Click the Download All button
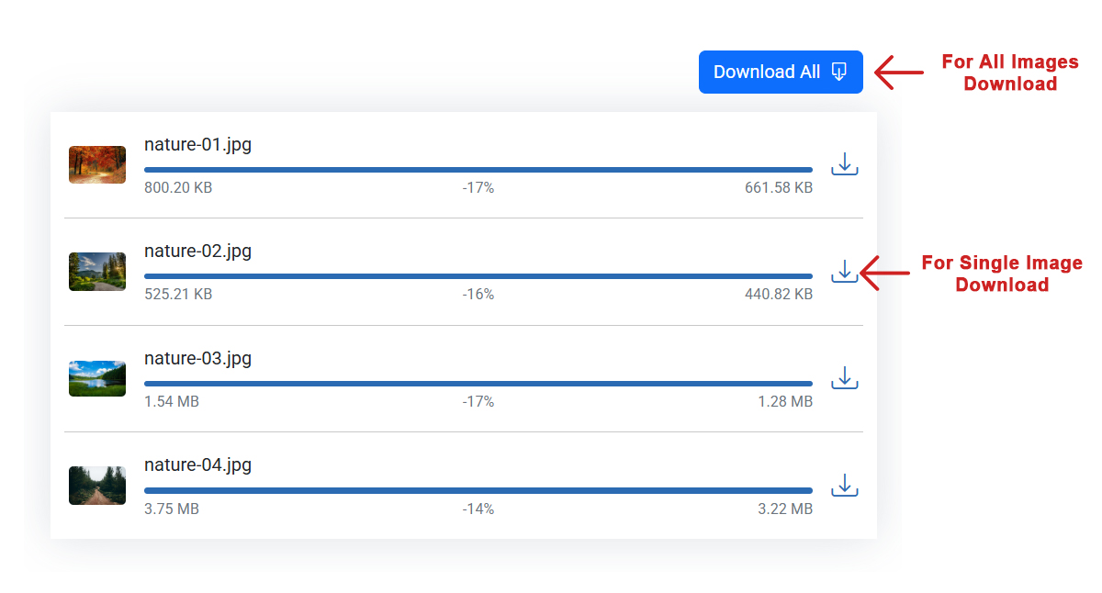This screenshot has height=593, width=1102. [780, 72]
